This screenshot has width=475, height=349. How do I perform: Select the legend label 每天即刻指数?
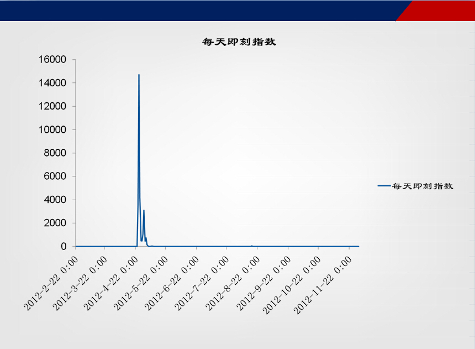coord(423,186)
